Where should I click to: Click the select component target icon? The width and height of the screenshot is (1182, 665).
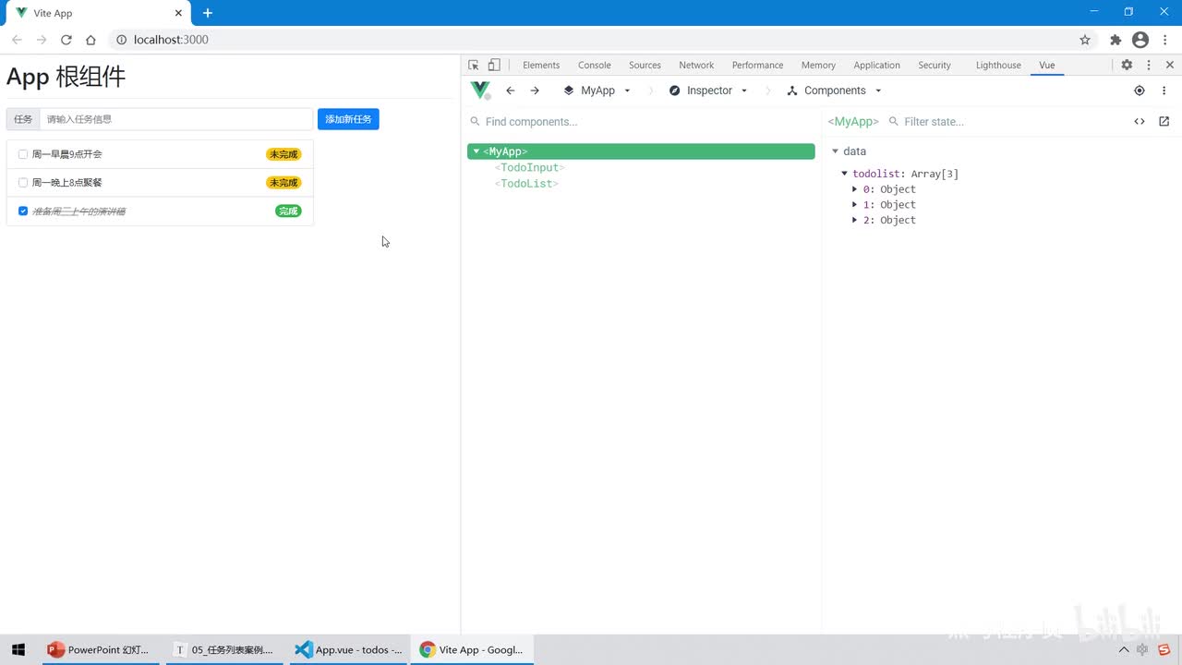[x=1140, y=91]
